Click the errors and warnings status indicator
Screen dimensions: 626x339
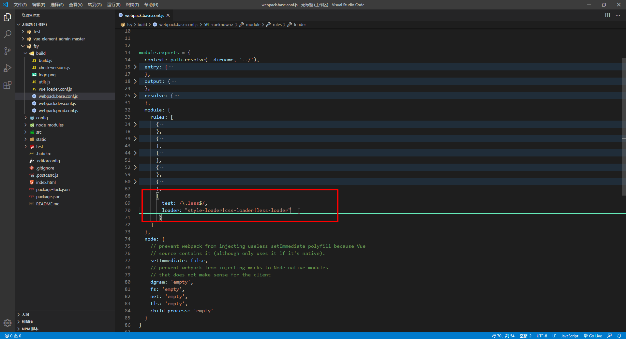click(x=13, y=336)
